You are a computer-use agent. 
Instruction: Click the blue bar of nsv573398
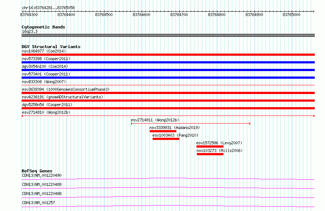(168, 62)
